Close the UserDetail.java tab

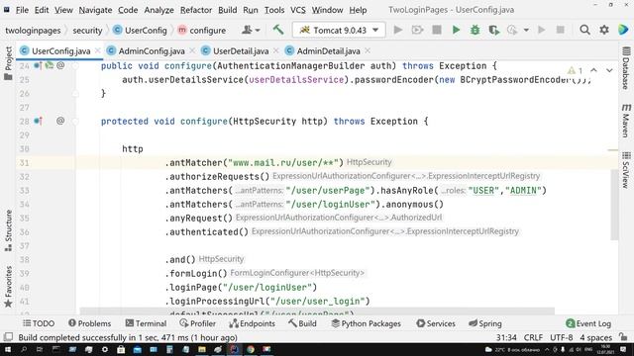275,50
